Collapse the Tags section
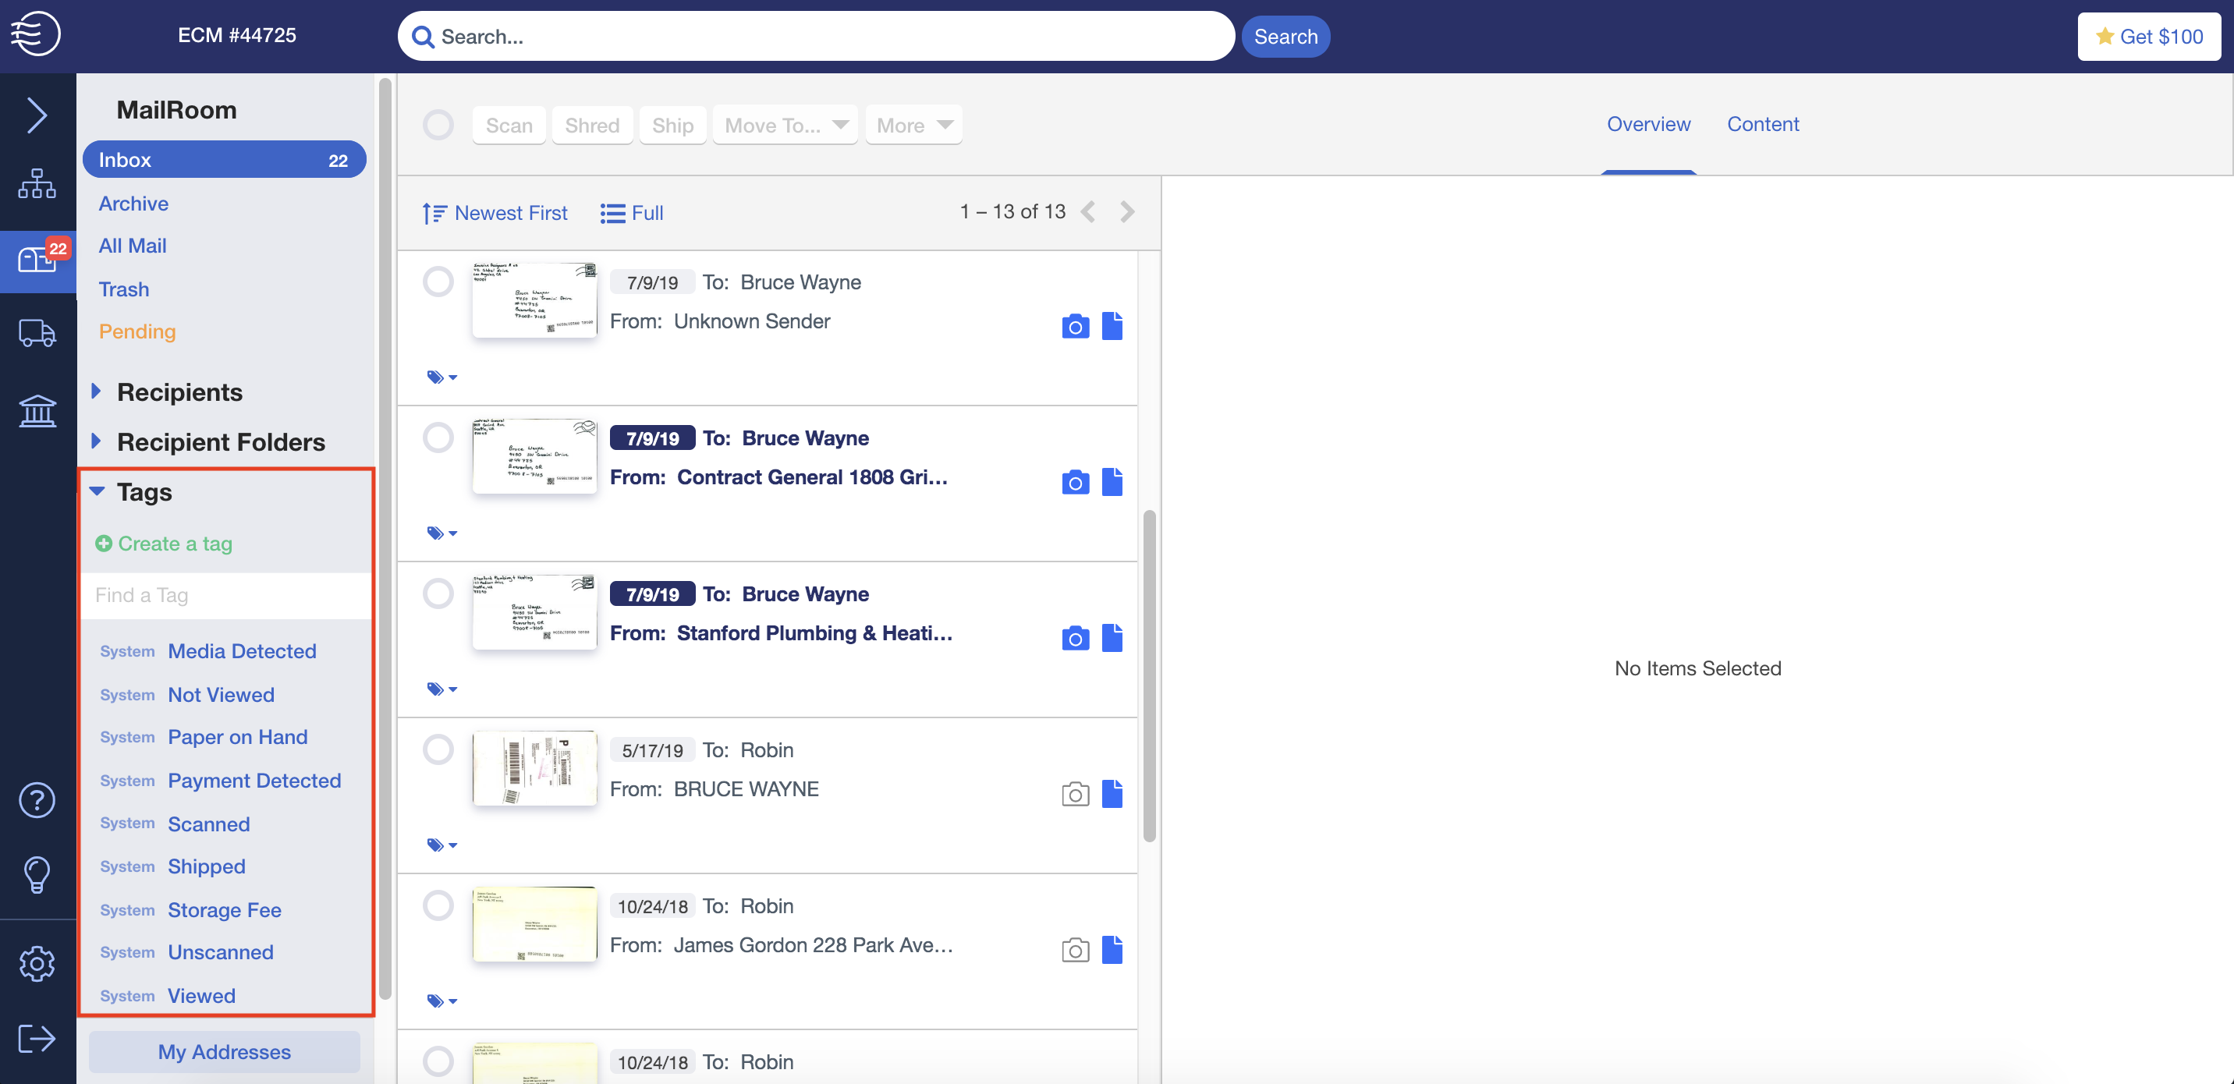This screenshot has height=1084, width=2234. point(98,492)
